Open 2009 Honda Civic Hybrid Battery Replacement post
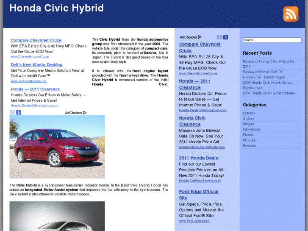 [x=268, y=85]
